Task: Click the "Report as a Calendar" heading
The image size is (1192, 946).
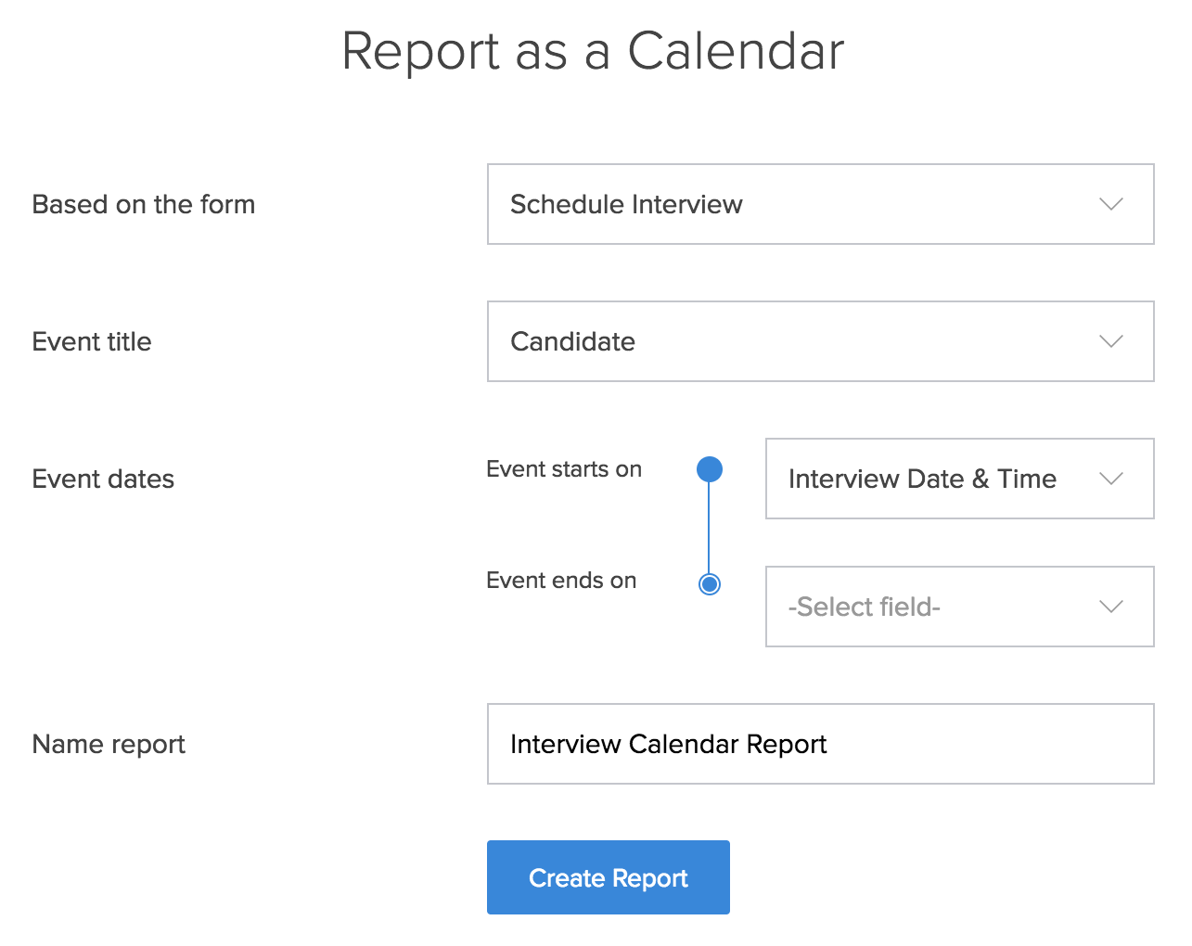Action: (x=594, y=51)
